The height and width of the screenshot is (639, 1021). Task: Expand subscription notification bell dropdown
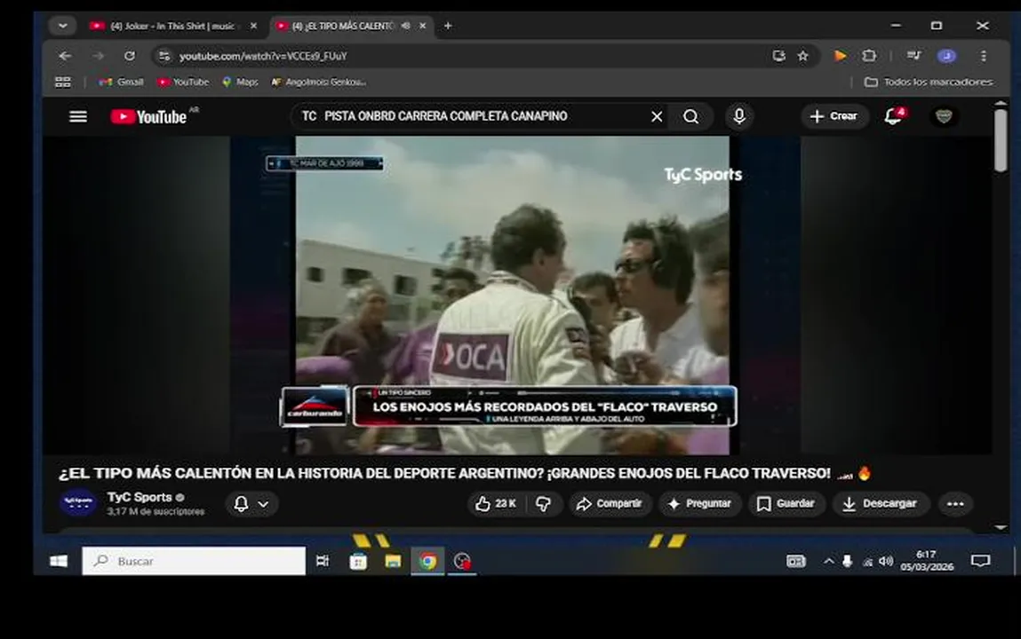[251, 504]
